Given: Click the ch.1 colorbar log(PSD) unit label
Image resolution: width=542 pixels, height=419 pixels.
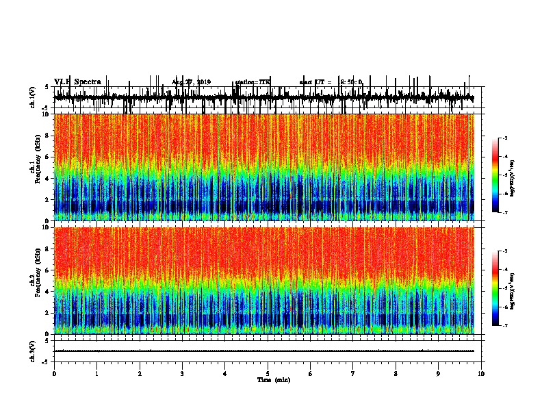Looking at the screenshot, I should 513,179.
